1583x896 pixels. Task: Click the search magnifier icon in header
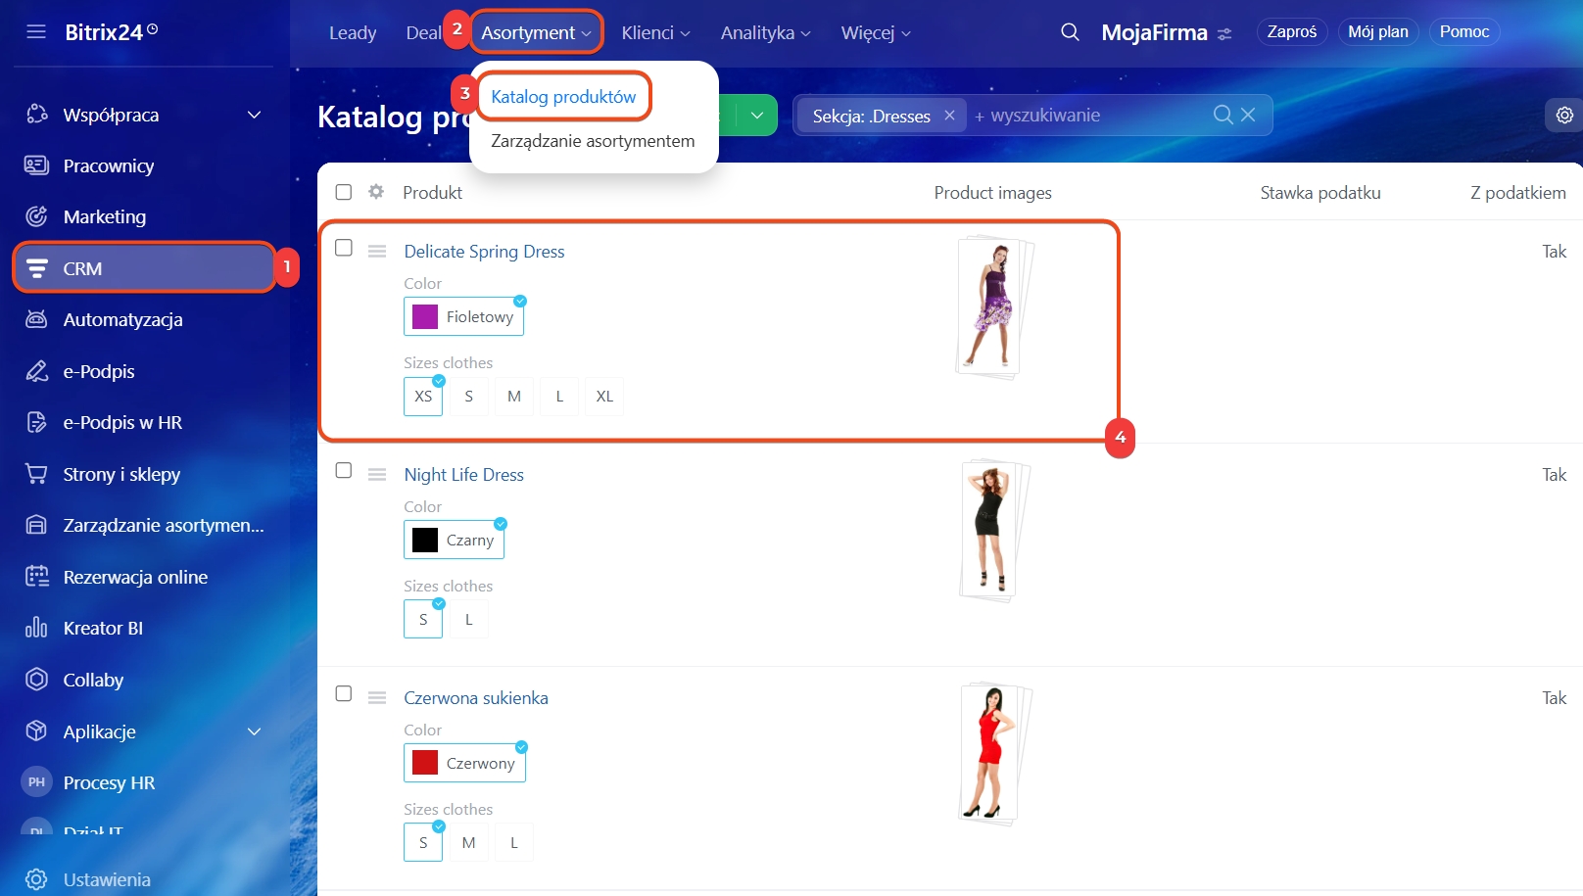tap(1070, 32)
